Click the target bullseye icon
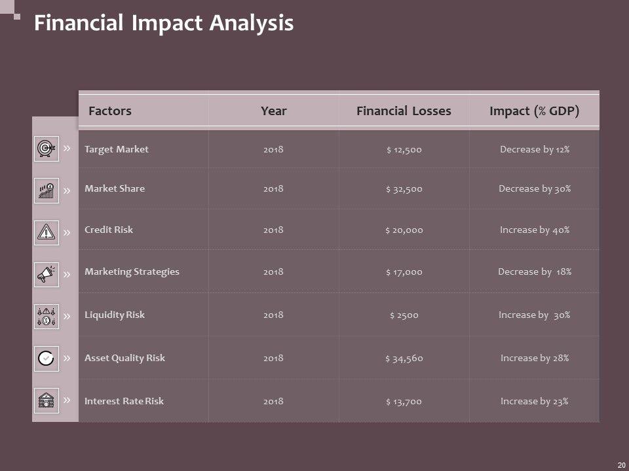This screenshot has height=471, width=629. pos(46,148)
